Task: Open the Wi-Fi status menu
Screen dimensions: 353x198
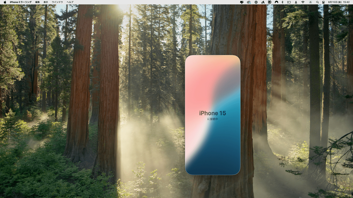Action: (x=303, y=2)
